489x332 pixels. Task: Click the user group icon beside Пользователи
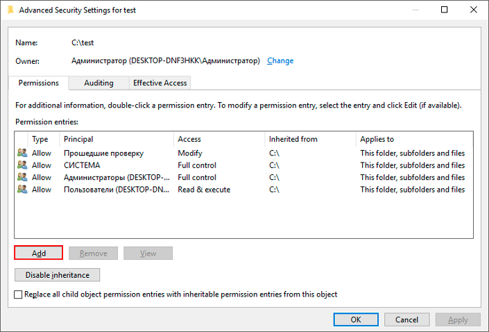[22, 190]
